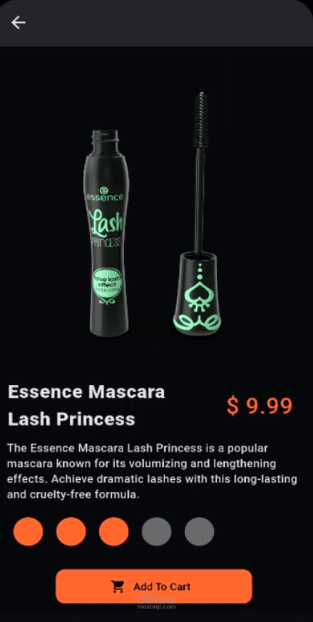Go back using the arrow icon

[19, 23]
